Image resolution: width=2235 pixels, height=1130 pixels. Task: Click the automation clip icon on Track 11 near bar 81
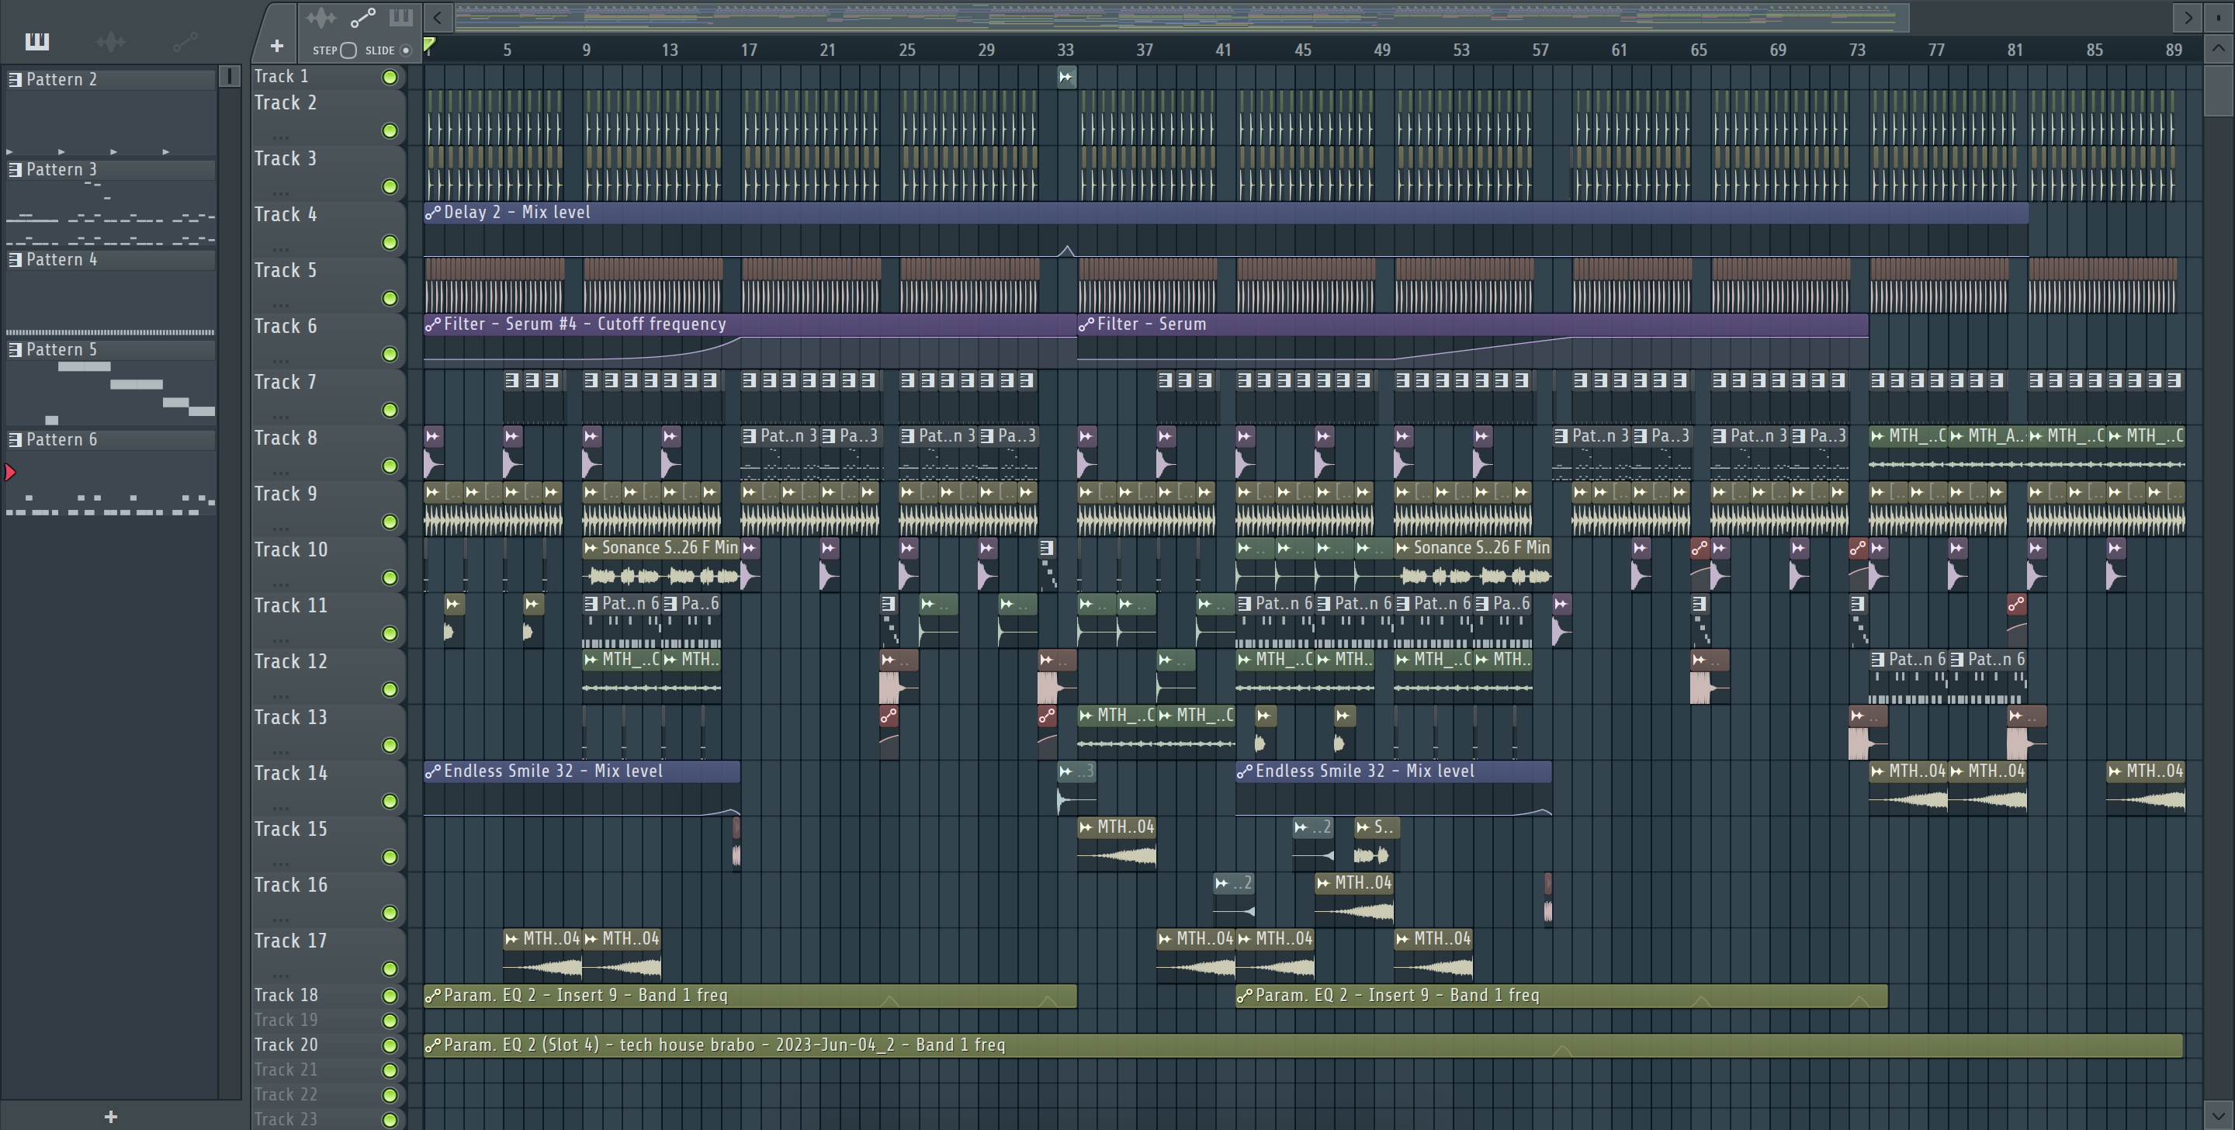point(2017,605)
